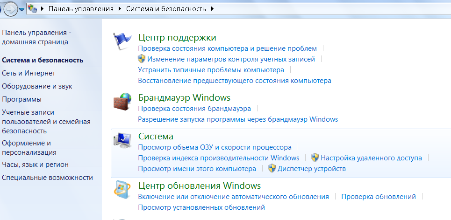451x220 pixels.
Task: Open Оформление и персонализация category
Action: coord(29,148)
